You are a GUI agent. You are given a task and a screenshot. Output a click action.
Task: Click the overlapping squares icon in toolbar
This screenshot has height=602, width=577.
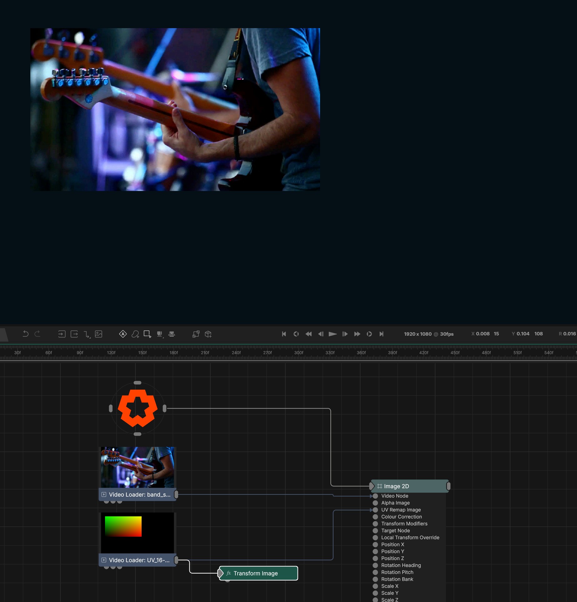click(196, 334)
